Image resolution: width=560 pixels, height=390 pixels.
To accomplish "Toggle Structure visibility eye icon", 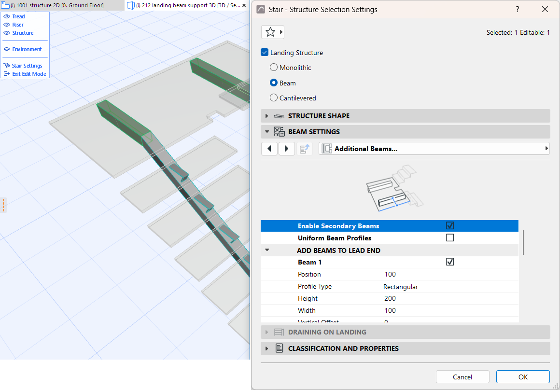I will [6, 33].
